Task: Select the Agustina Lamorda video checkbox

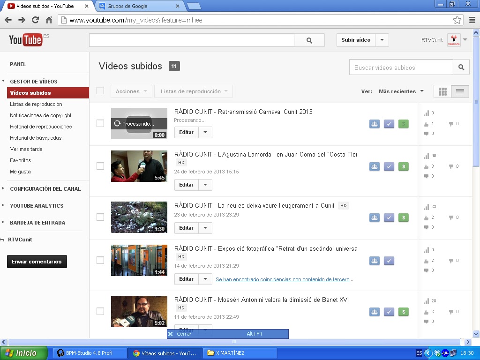Action: 100,166
